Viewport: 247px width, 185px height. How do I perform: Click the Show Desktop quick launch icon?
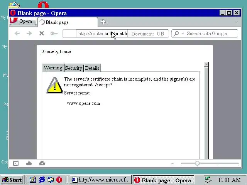tap(33, 180)
